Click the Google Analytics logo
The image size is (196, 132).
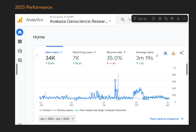pos(20,20)
